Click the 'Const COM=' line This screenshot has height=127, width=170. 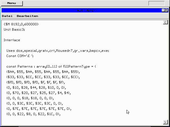pyautogui.click(x=20, y=56)
